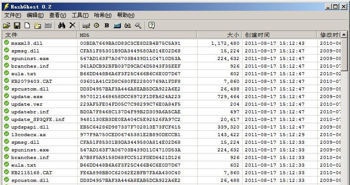The image size is (350, 185).
Task: Click MD5 value 00BDA7669BA0D83C3CE8D2B4B75C5A91
Action: (x=130, y=43)
